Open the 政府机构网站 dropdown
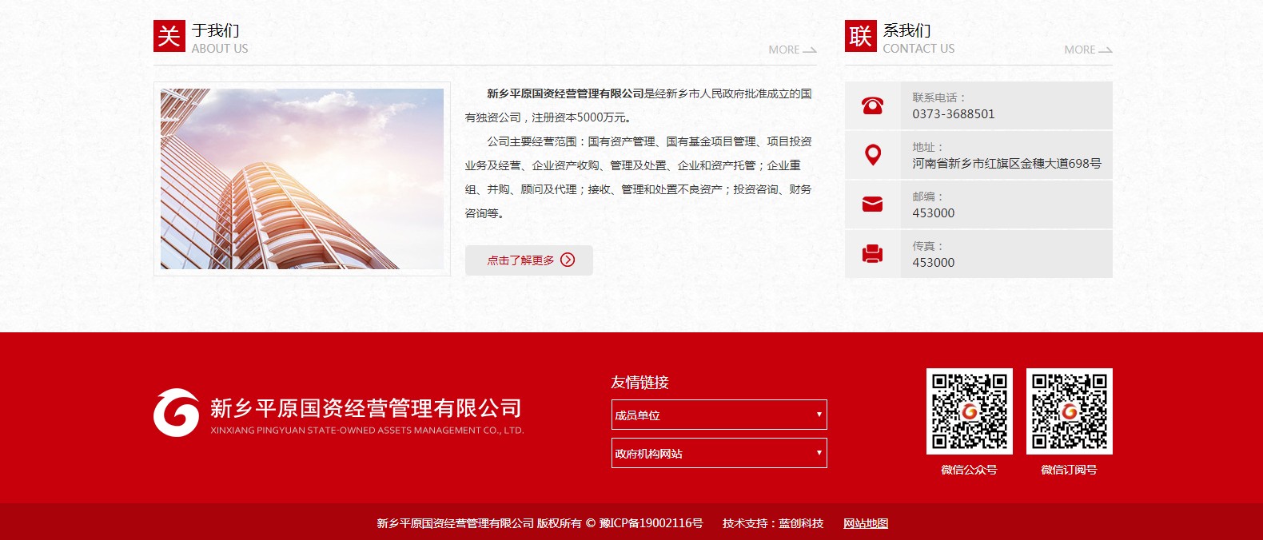This screenshot has width=1263, height=540. point(719,453)
